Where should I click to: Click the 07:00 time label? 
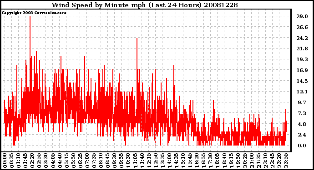coord(87,160)
